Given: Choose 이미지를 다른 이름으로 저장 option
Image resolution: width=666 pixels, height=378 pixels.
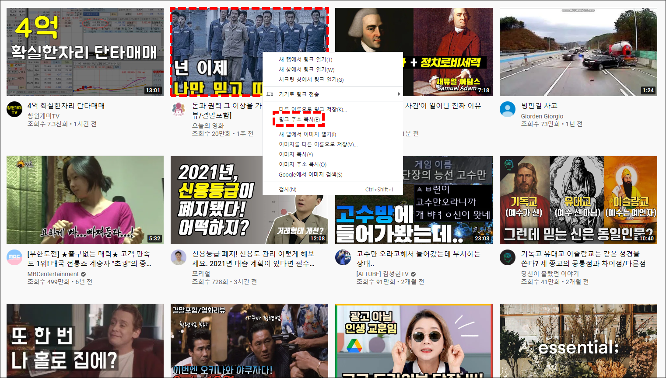Looking at the screenshot, I should [x=333, y=144].
